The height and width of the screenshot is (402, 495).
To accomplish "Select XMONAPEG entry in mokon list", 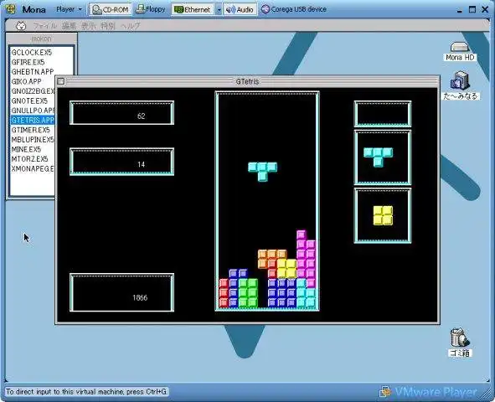I will (33, 169).
